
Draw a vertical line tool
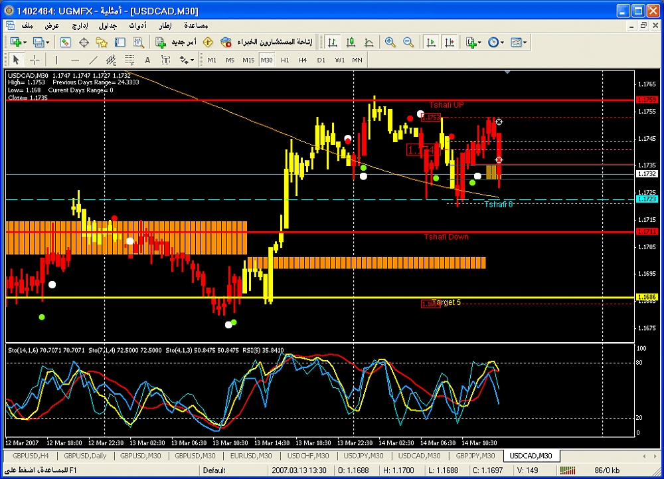56,60
